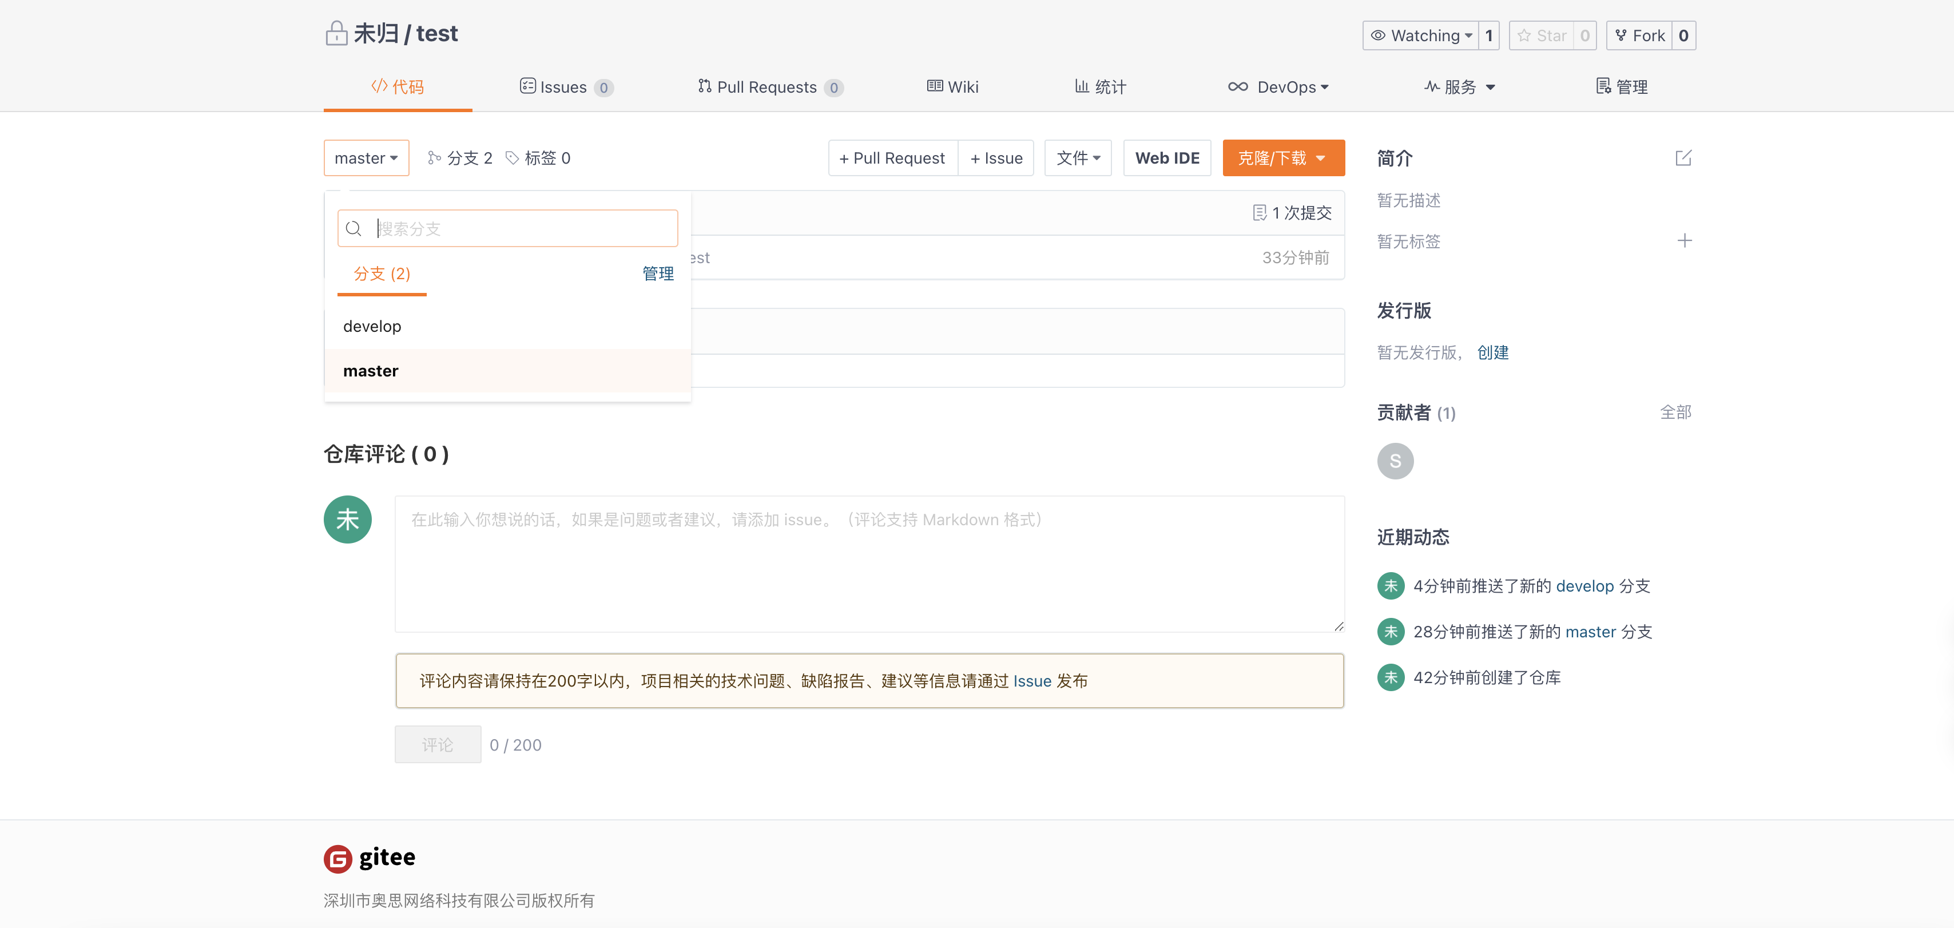This screenshot has height=928, width=1954.
Task: Click the edit introduction pencil icon
Action: tap(1683, 158)
